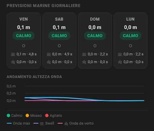This screenshot has height=131, width=154.
Task: Click the swell icon in VEN card
Action: click(x=13, y=54)
